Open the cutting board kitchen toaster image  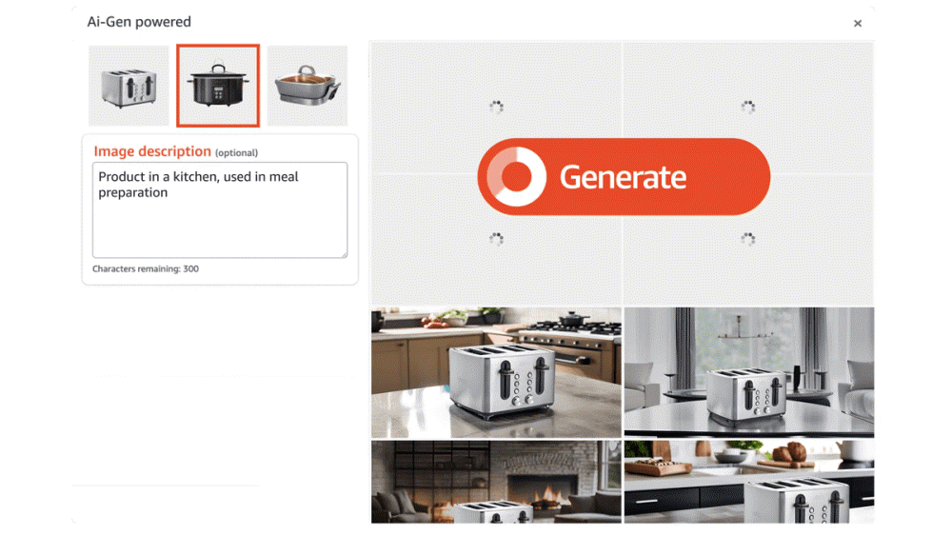(749, 482)
